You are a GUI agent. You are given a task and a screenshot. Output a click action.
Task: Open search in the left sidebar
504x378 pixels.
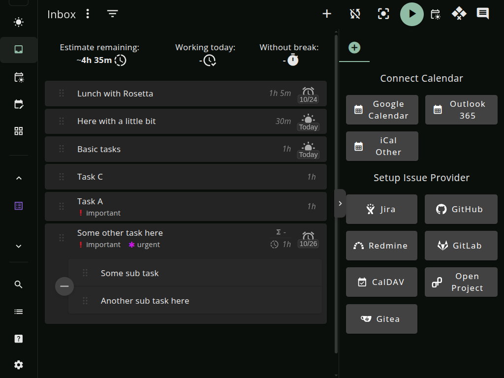pos(18,284)
